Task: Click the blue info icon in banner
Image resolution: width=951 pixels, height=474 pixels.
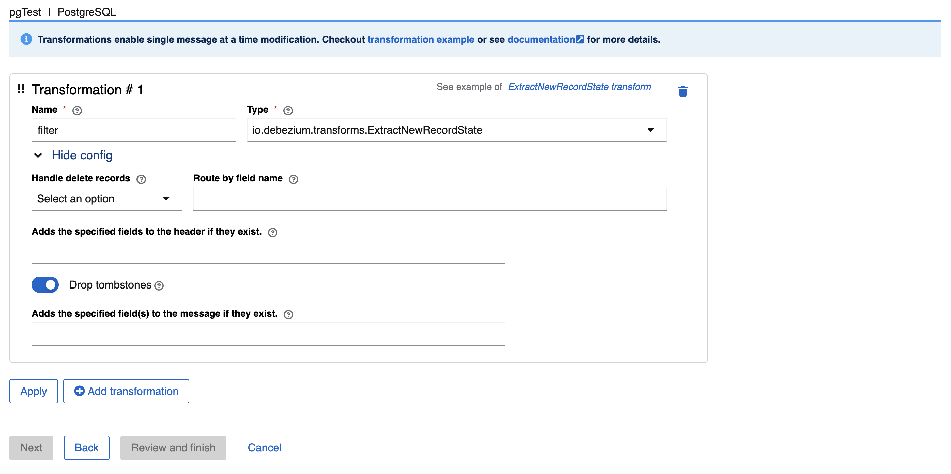Action: pyautogui.click(x=26, y=39)
